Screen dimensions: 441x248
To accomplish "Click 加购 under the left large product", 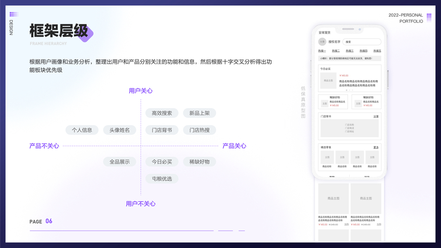I will pyautogui.click(x=346, y=224).
